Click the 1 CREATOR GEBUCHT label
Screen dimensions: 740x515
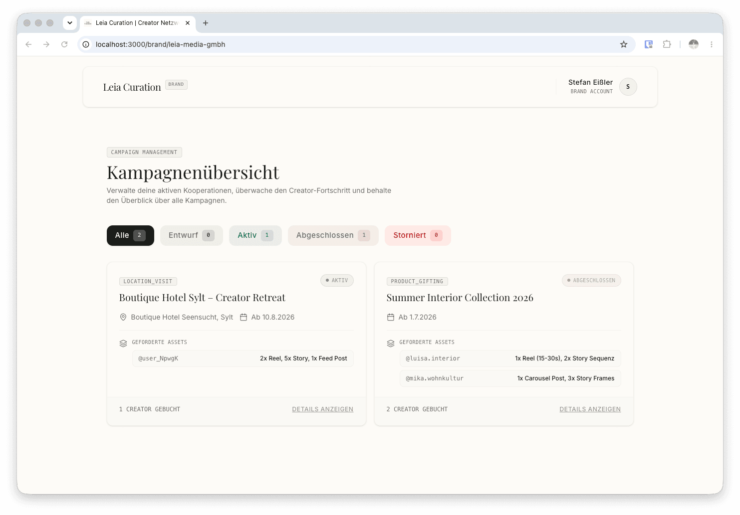(150, 409)
